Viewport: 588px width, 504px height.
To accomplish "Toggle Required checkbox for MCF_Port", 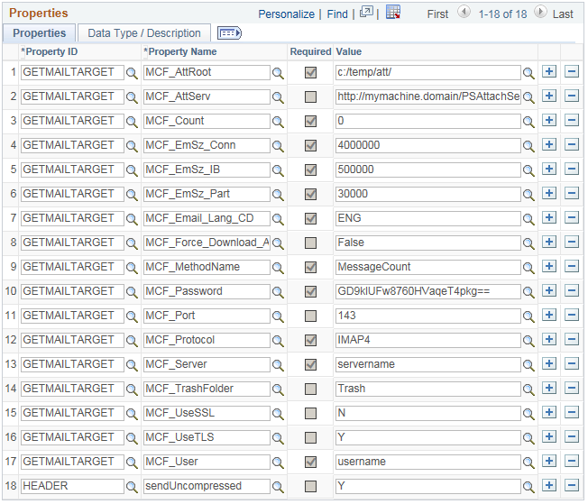I will 310,316.
